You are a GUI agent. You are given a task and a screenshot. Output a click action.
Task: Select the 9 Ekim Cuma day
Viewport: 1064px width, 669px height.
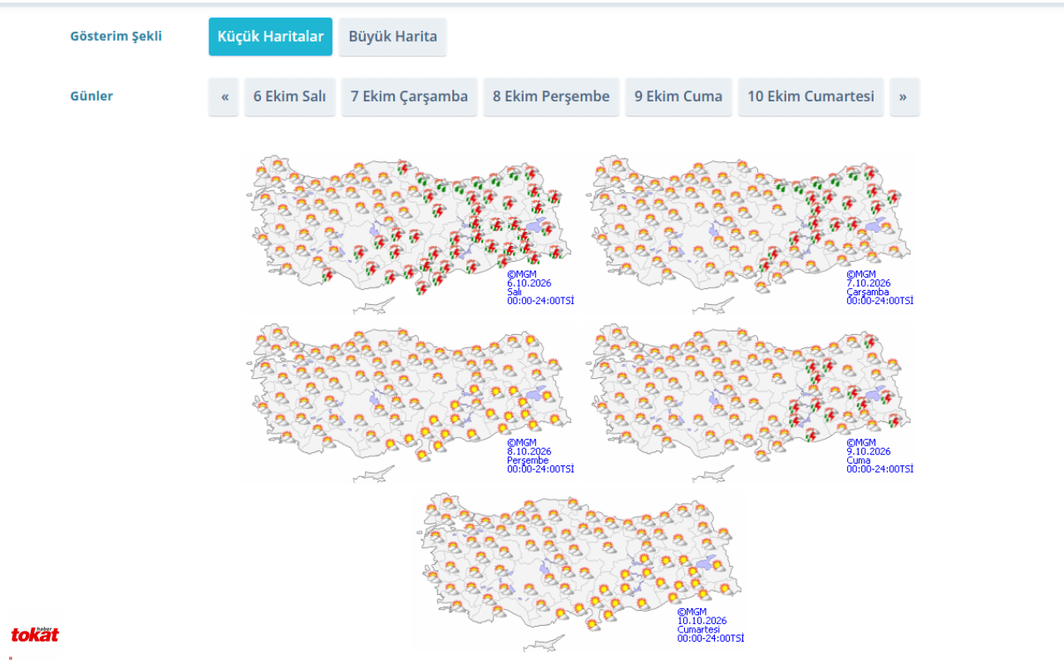pos(678,96)
